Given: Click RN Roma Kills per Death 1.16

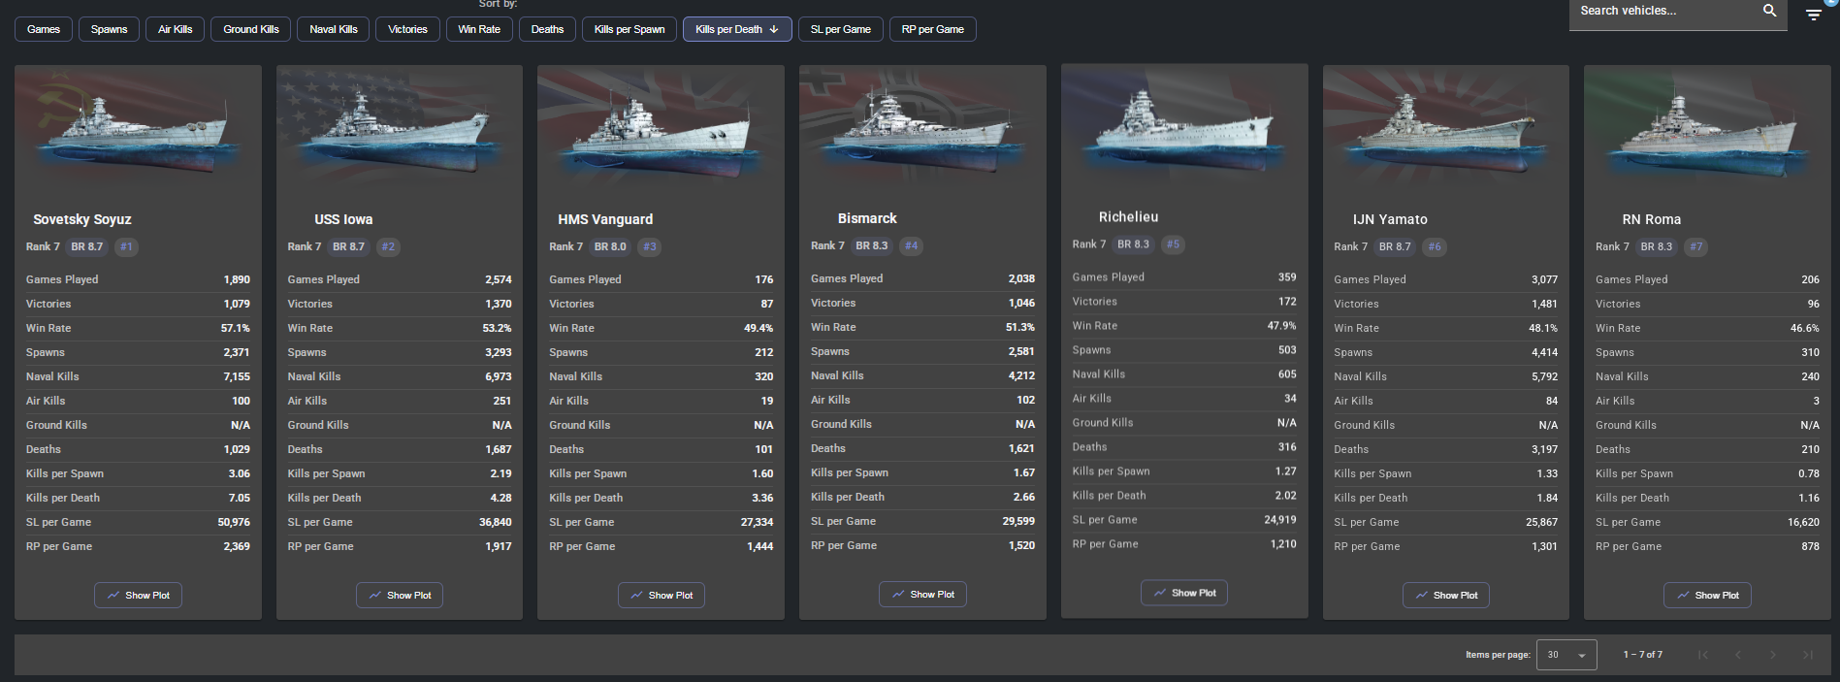Looking at the screenshot, I should click(1808, 498).
